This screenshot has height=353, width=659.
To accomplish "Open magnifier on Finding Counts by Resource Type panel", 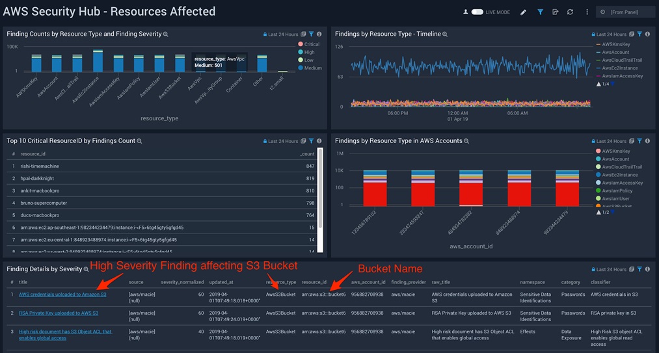I will click(166, 34).
